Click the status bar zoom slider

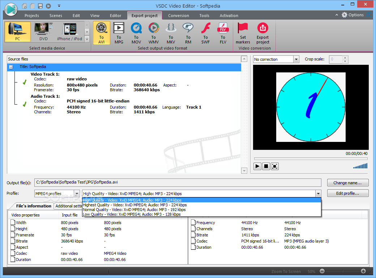point(343,271)
